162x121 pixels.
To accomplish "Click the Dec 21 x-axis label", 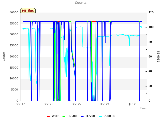I will 48,104.
